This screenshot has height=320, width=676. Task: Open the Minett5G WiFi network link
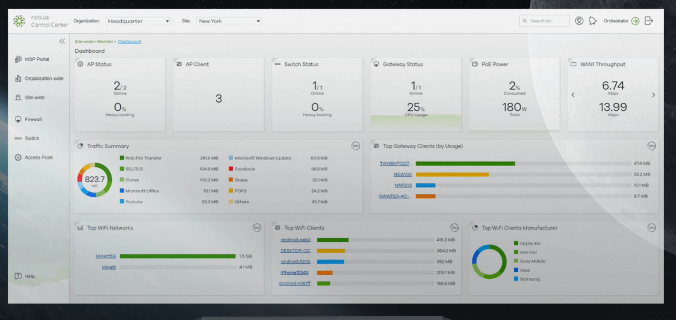pyautogui.click(x=106, y=256)
